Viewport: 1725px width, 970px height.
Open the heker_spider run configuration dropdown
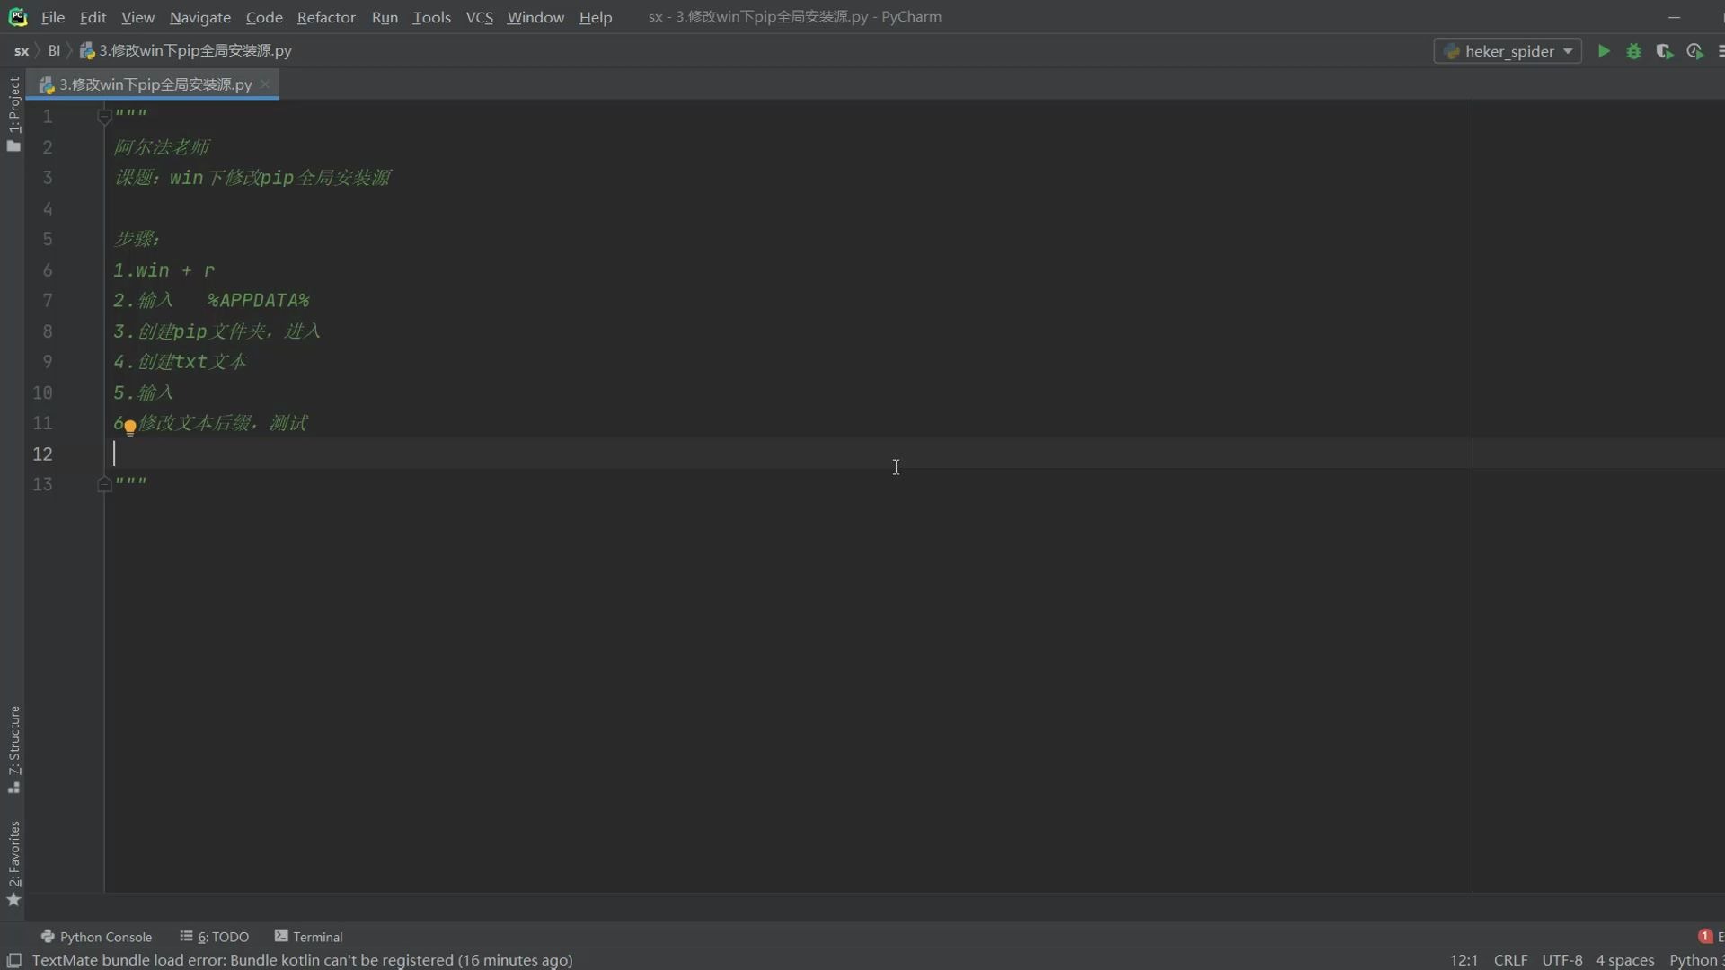click(1508, 51)
